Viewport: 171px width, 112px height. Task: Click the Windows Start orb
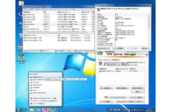[x=18, y=110]
